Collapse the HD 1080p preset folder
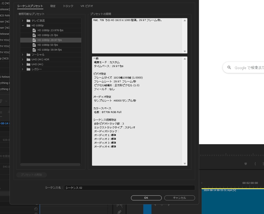Screen dimensions: 264x214 click(23, 25)
